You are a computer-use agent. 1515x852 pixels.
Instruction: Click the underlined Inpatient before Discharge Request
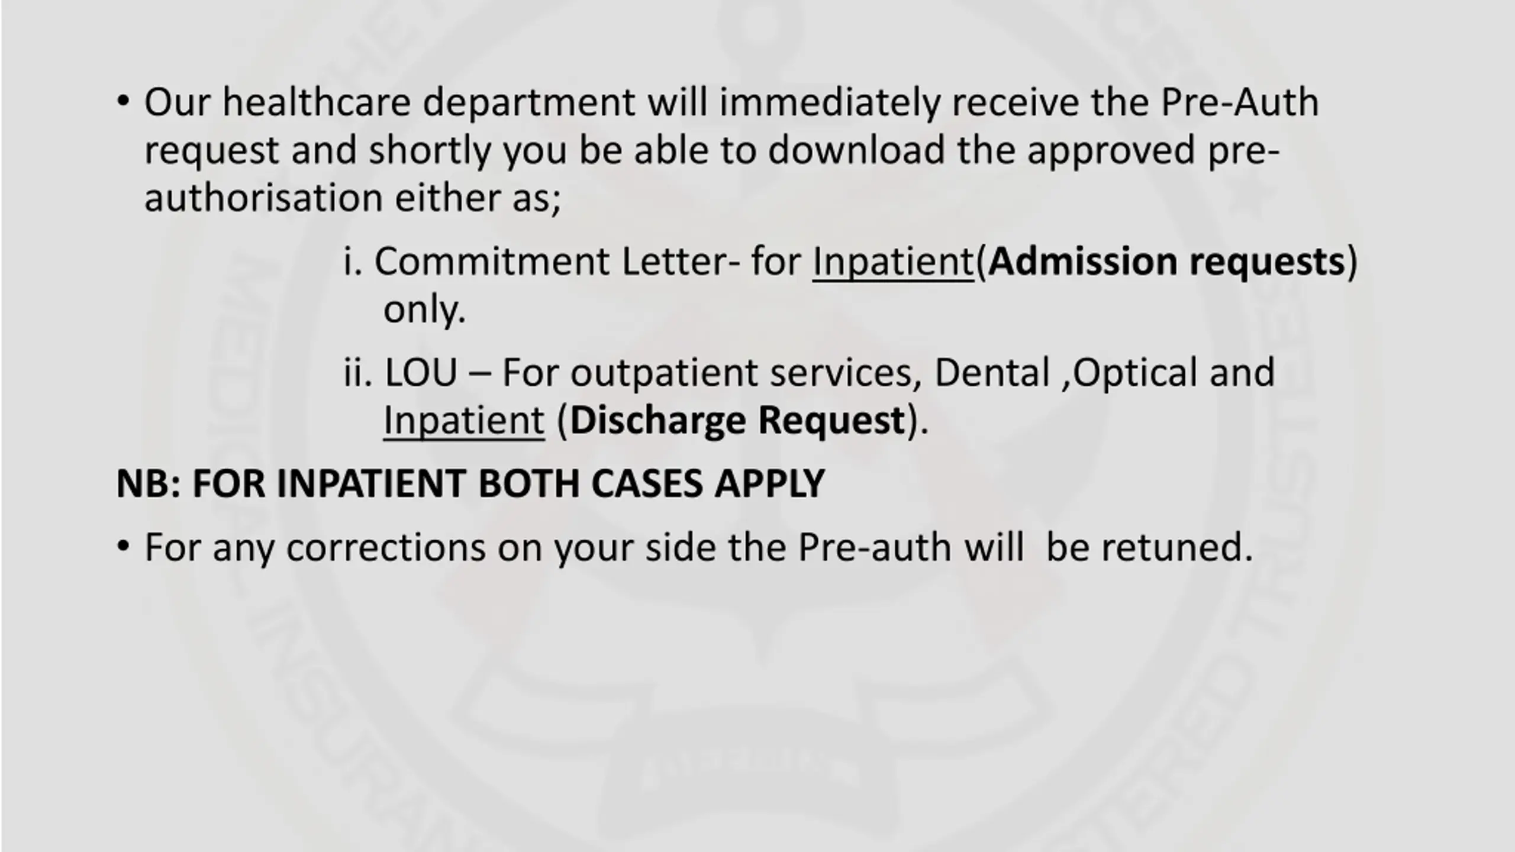(x=463, y=421)
